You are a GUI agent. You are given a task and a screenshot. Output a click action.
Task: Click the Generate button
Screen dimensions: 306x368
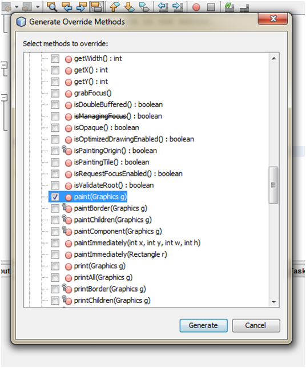point(204,326)
